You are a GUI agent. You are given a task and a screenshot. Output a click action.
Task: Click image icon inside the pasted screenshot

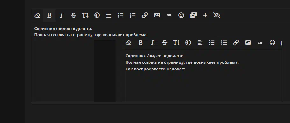pyautogui.click(x=248, y=43)
